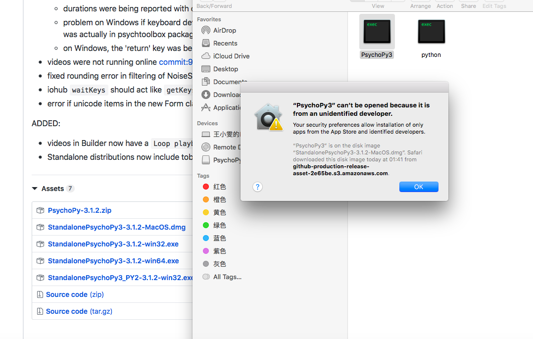Show All Tags in Finder sidebar
Image resolution: width=533 pixels, height=339 pixels.
(222, 277)
